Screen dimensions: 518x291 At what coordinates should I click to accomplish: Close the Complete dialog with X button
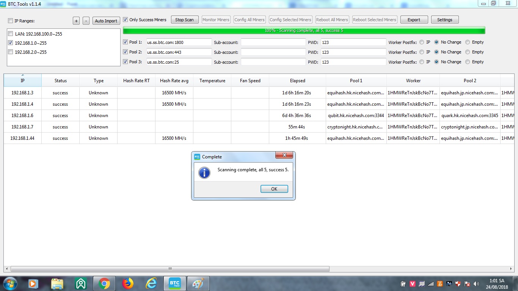(x=284, y=155)
